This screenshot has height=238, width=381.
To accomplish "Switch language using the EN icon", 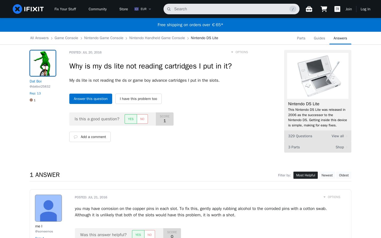I will (337, 9).
